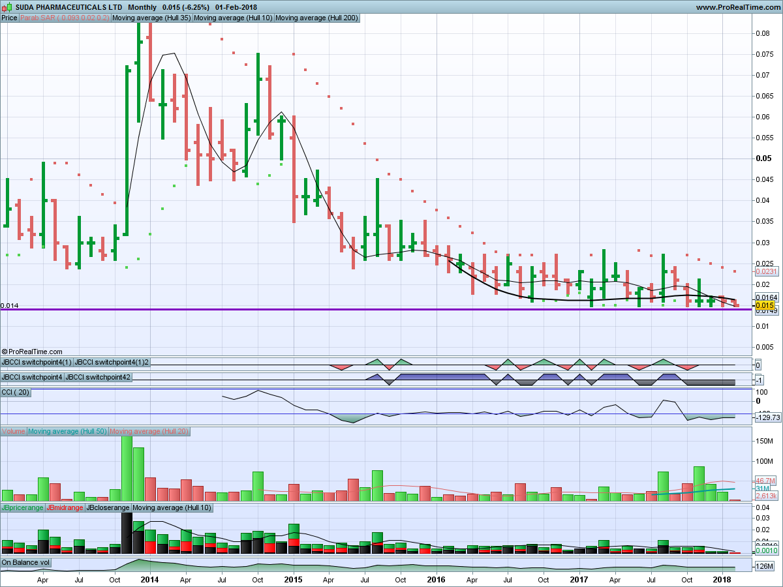Viewport: 783px width, 587px height.
Task: Open the www.ProRealTime.com link
Action: [737, 7]
